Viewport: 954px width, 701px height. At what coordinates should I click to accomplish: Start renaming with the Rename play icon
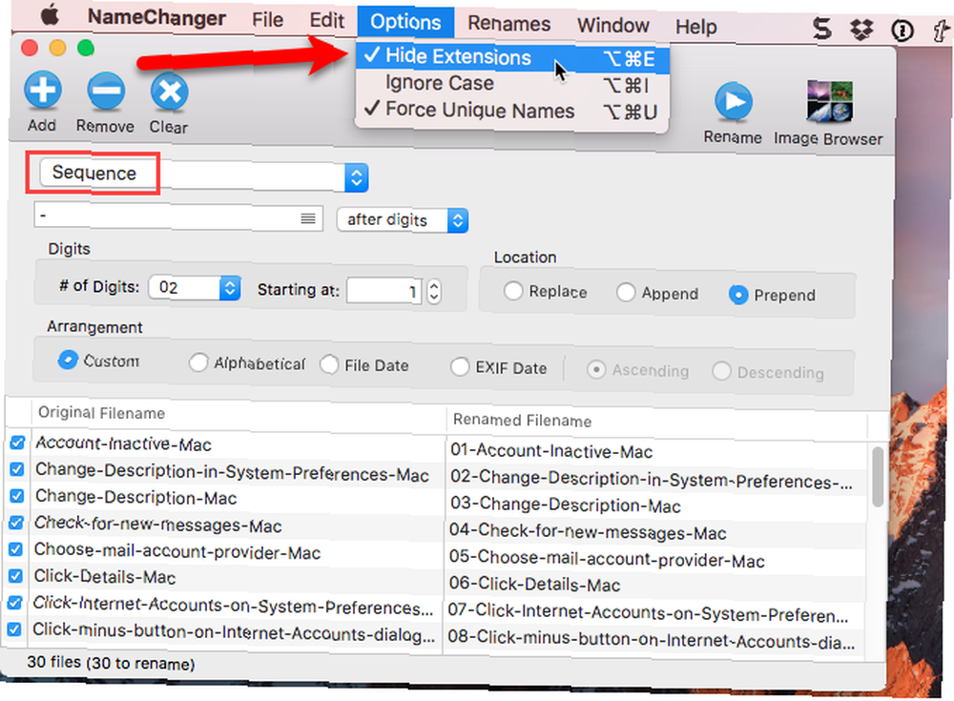click(x=733, y=102)
